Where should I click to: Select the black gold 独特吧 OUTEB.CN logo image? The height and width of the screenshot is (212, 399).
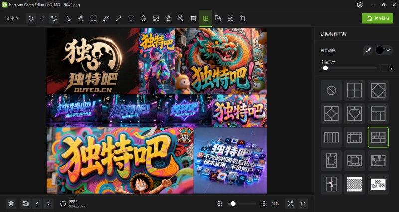[93, 61]
